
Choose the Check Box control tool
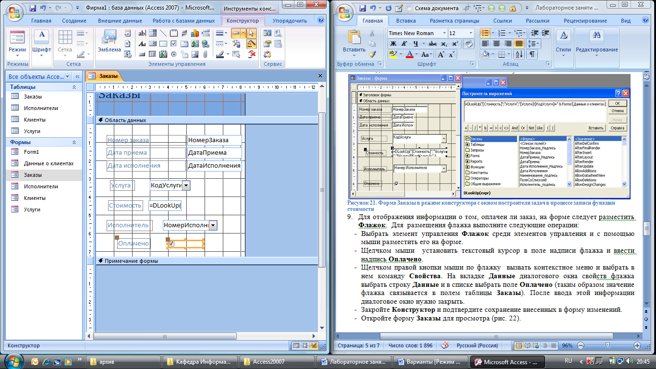click(x=174, y=44)
